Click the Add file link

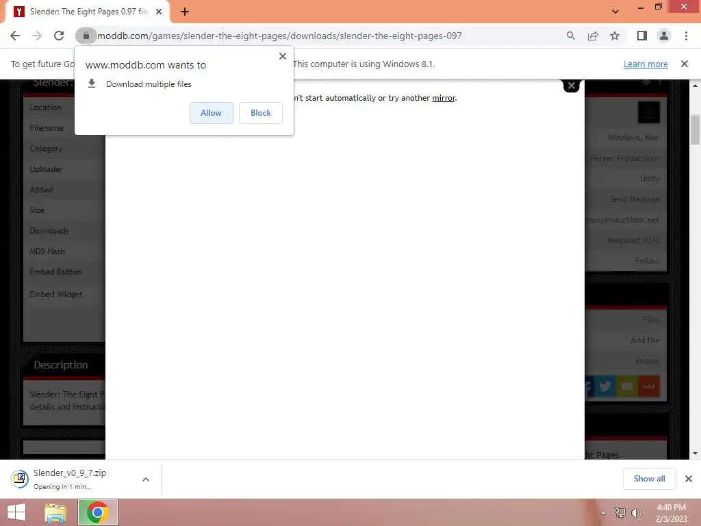645,340
